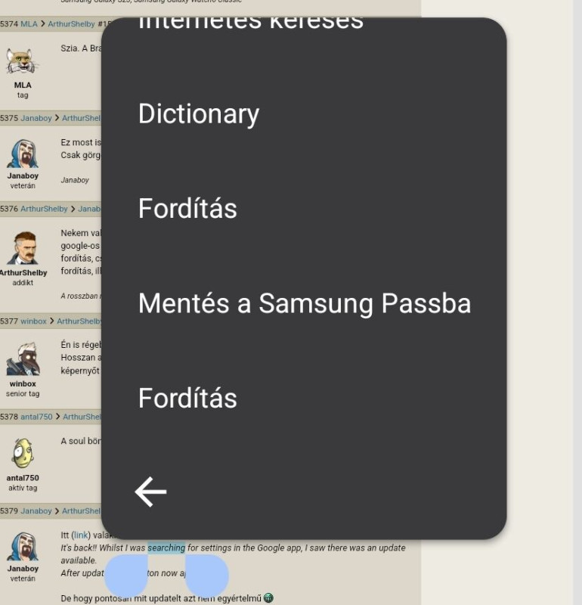582x605 pixels.
Task: Open MLA's lynx avatar
Action: point(23,61)
